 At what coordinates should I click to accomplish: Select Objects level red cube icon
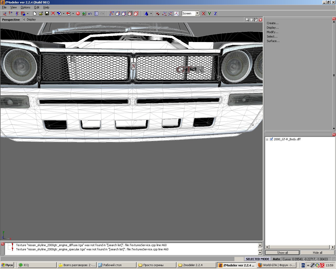[136, 13]
